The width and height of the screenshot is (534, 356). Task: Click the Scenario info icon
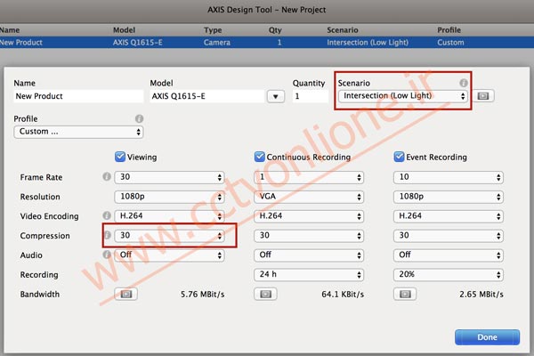tap(463, 83)
